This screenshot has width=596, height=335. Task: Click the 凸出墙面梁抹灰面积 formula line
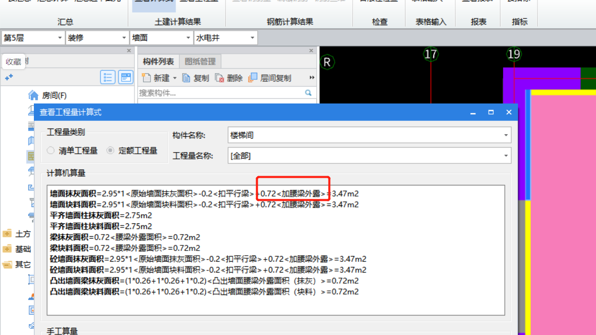click(204, 281)
